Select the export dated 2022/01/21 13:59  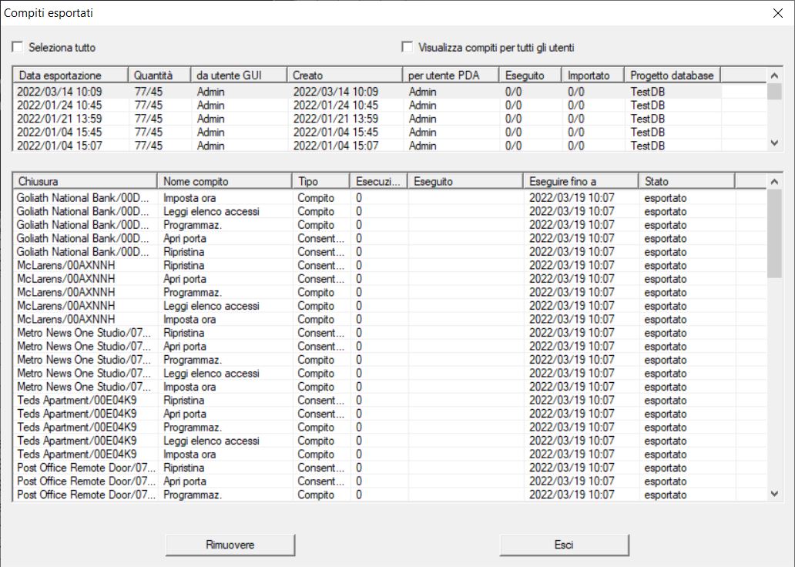[59, 119]
